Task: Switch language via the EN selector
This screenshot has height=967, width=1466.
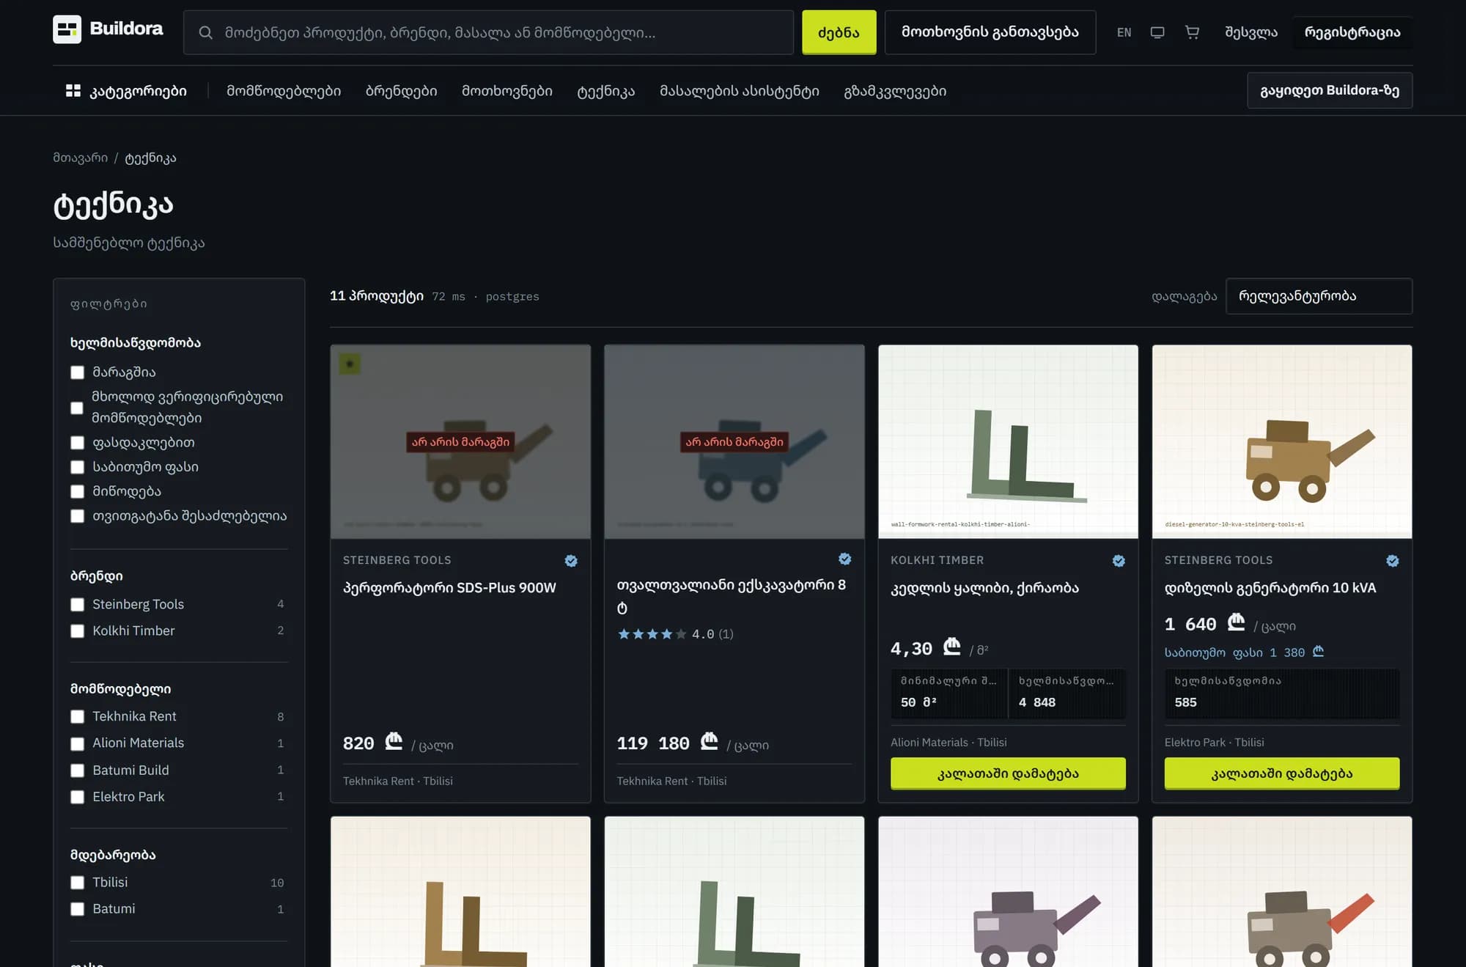Action: (1124, 32)
